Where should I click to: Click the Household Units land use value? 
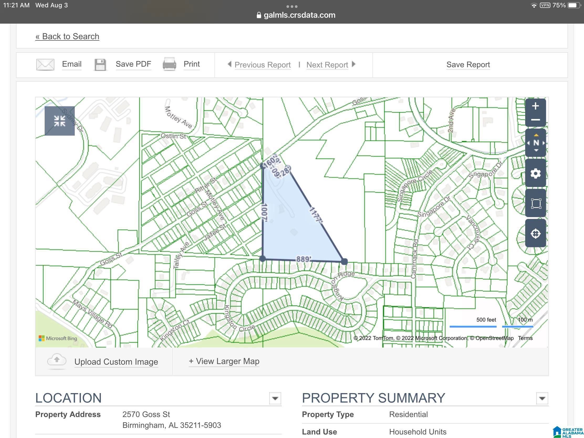point(418,432)
